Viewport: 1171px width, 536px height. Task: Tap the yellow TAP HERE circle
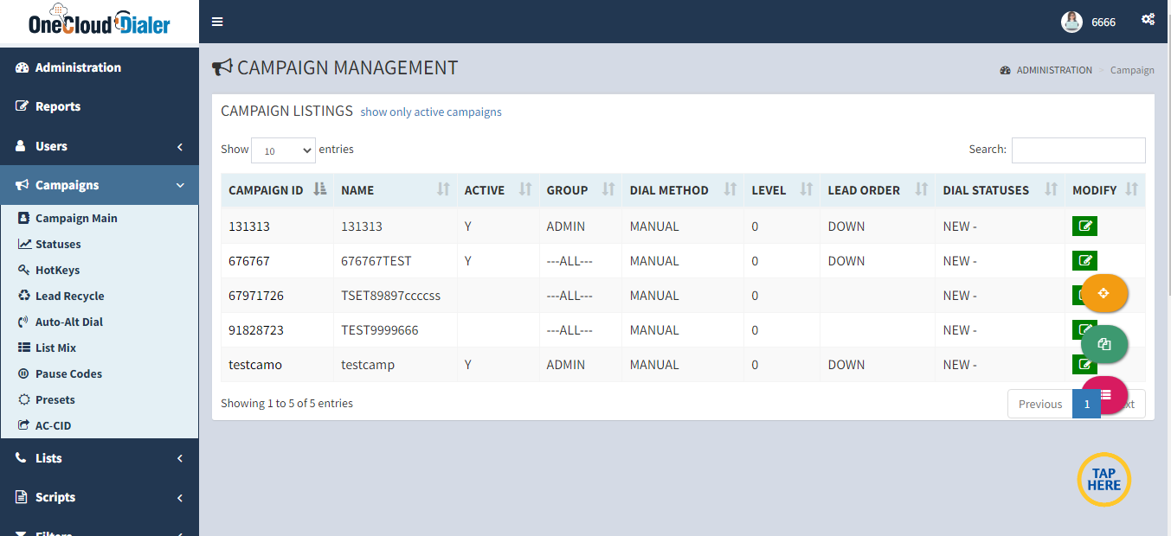pyautogui.click(x=1103, y=479)
